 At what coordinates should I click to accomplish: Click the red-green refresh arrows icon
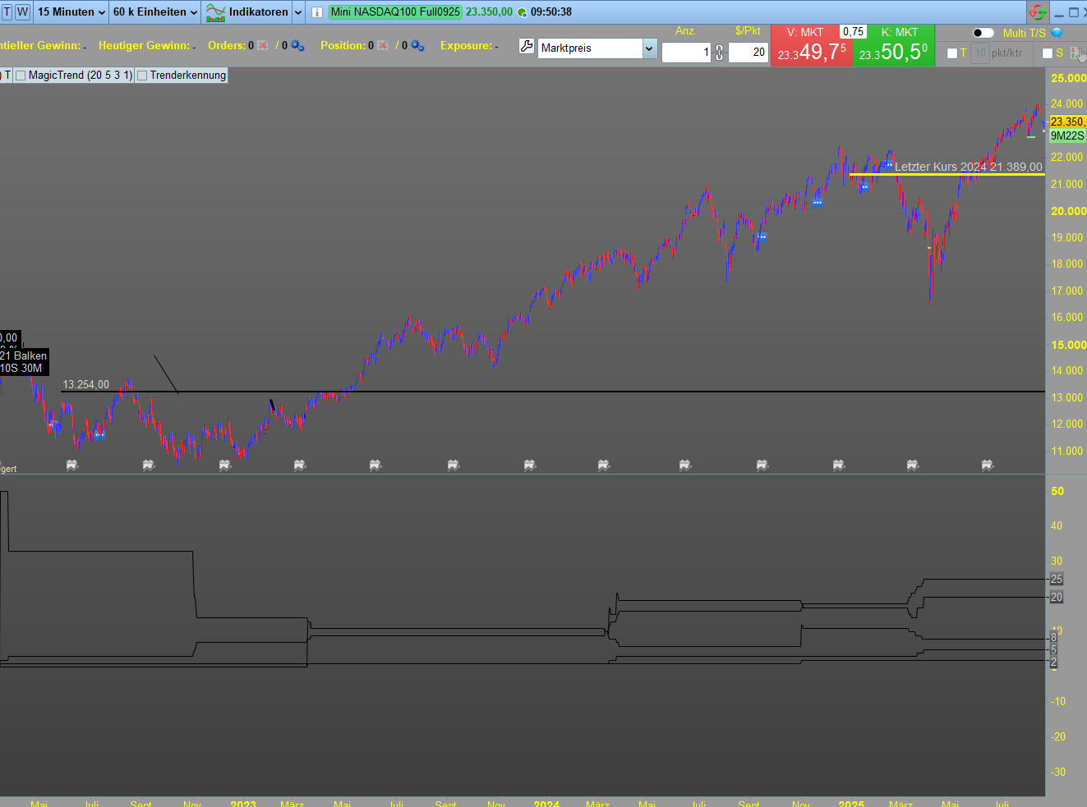(x=1038, y=12)
